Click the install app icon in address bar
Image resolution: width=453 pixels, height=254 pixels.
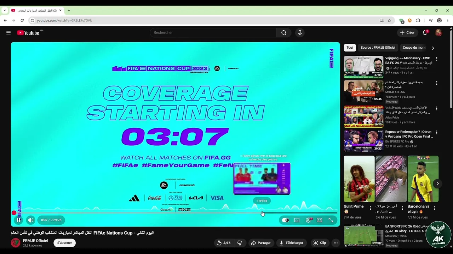point(382,20)
